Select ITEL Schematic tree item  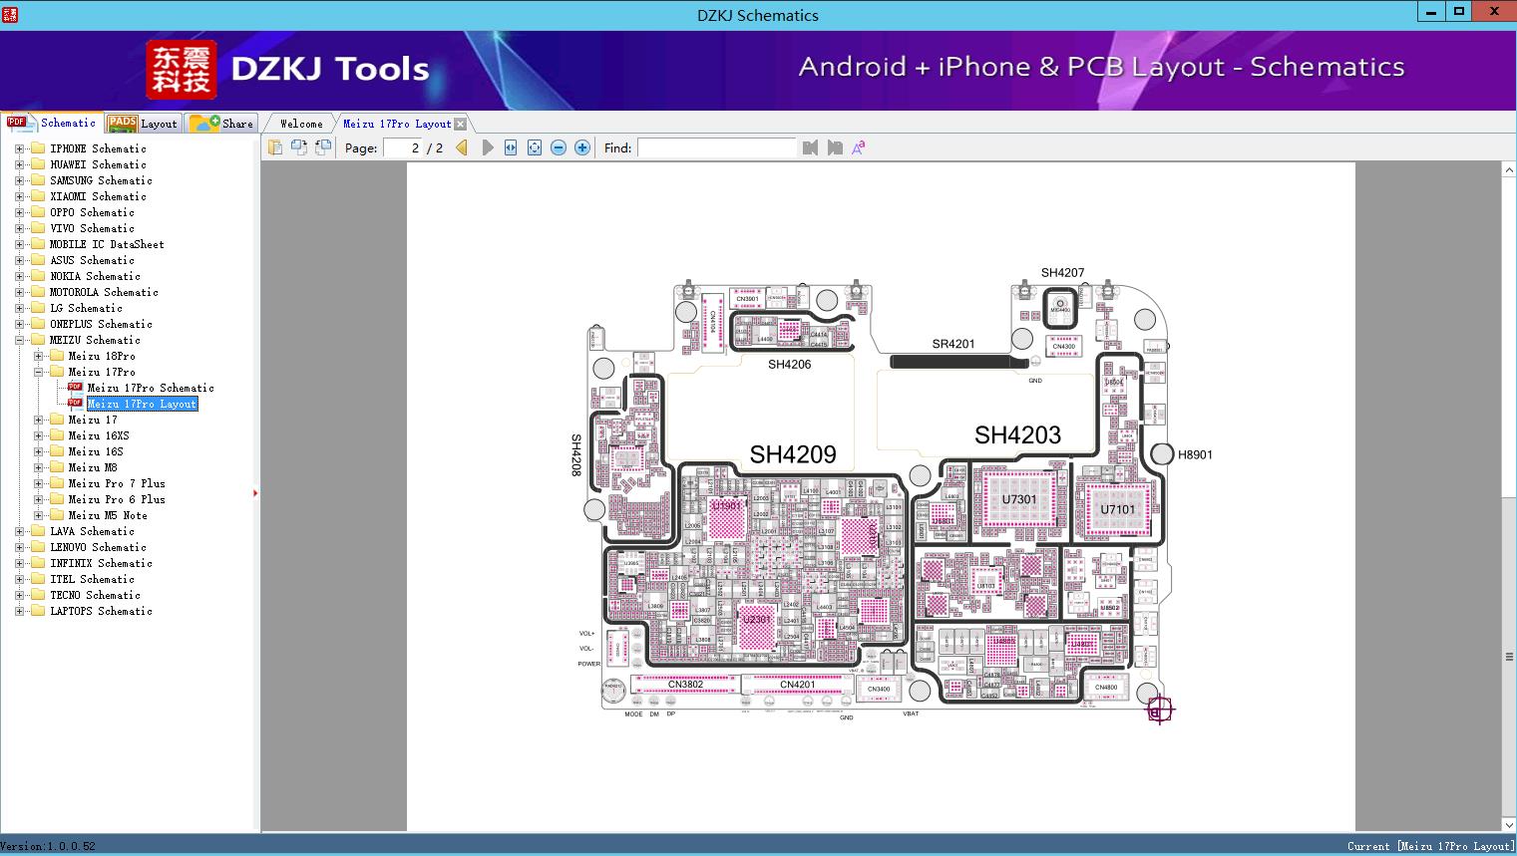pyautogui.click(x=92, y=579)
